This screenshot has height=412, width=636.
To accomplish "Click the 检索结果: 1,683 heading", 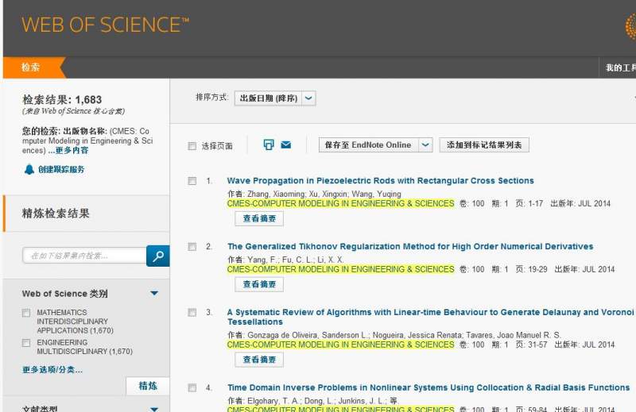I will pos(62,99).
